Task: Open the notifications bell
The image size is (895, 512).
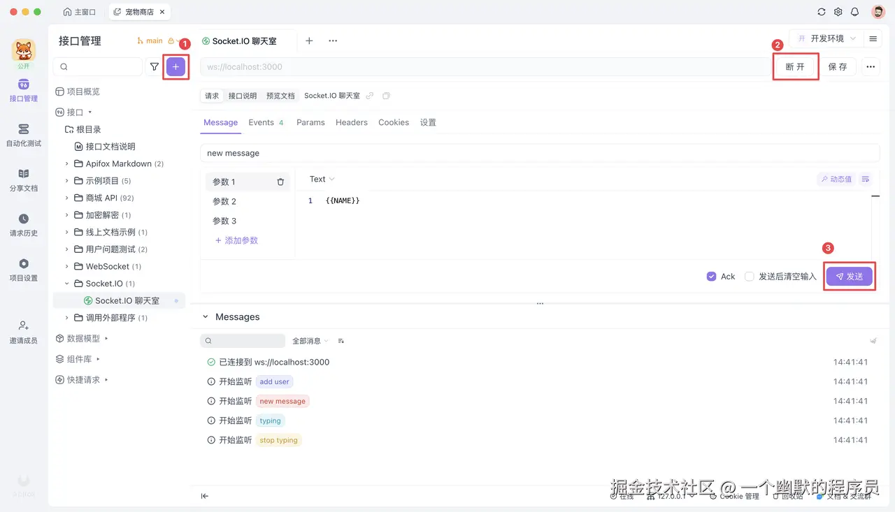Action: coord(855,12)
